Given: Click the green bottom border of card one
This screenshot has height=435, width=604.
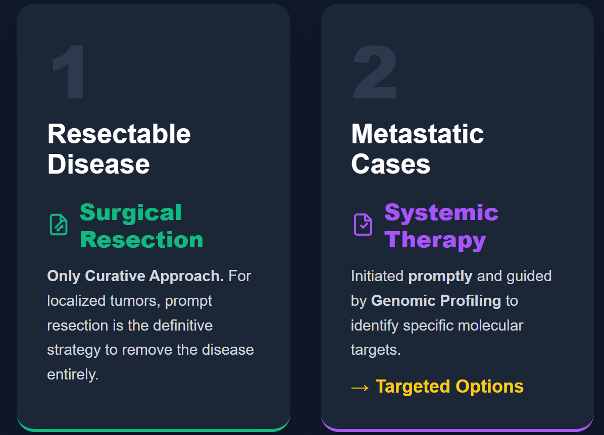Looking at the screenshot, I should pyautogui.click(x=154, y=429).
